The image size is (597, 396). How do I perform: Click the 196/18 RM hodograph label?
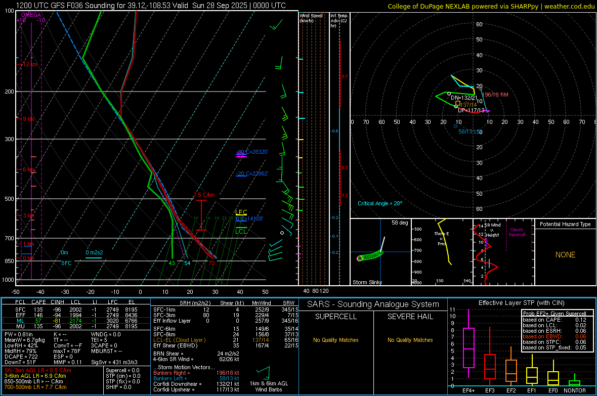click(495, 95)
